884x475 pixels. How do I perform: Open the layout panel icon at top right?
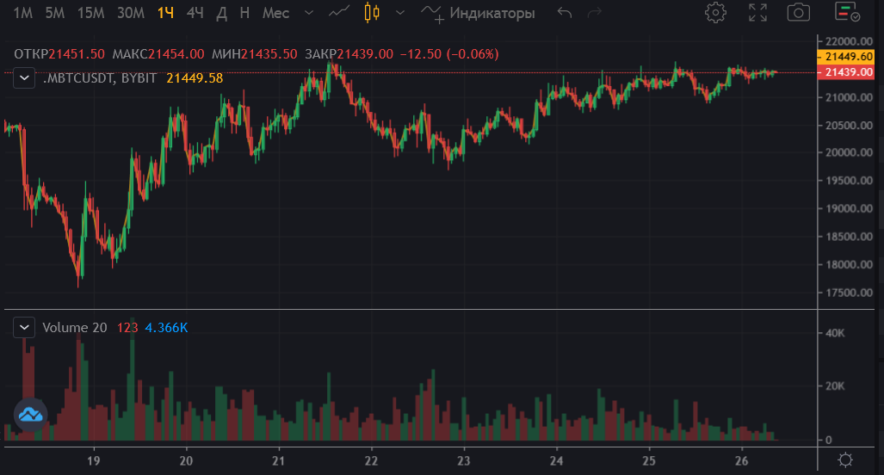point(847,13)
